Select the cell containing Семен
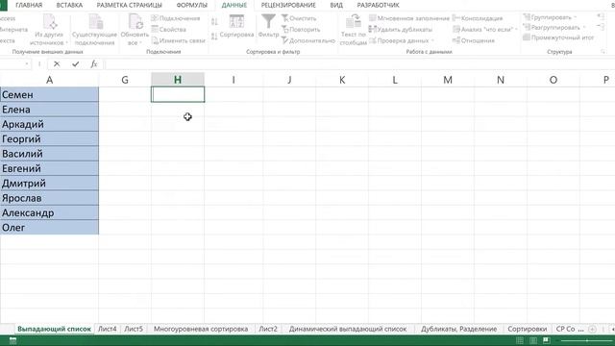Viewport: 615px width, 346px height. [x=49, y=94]
